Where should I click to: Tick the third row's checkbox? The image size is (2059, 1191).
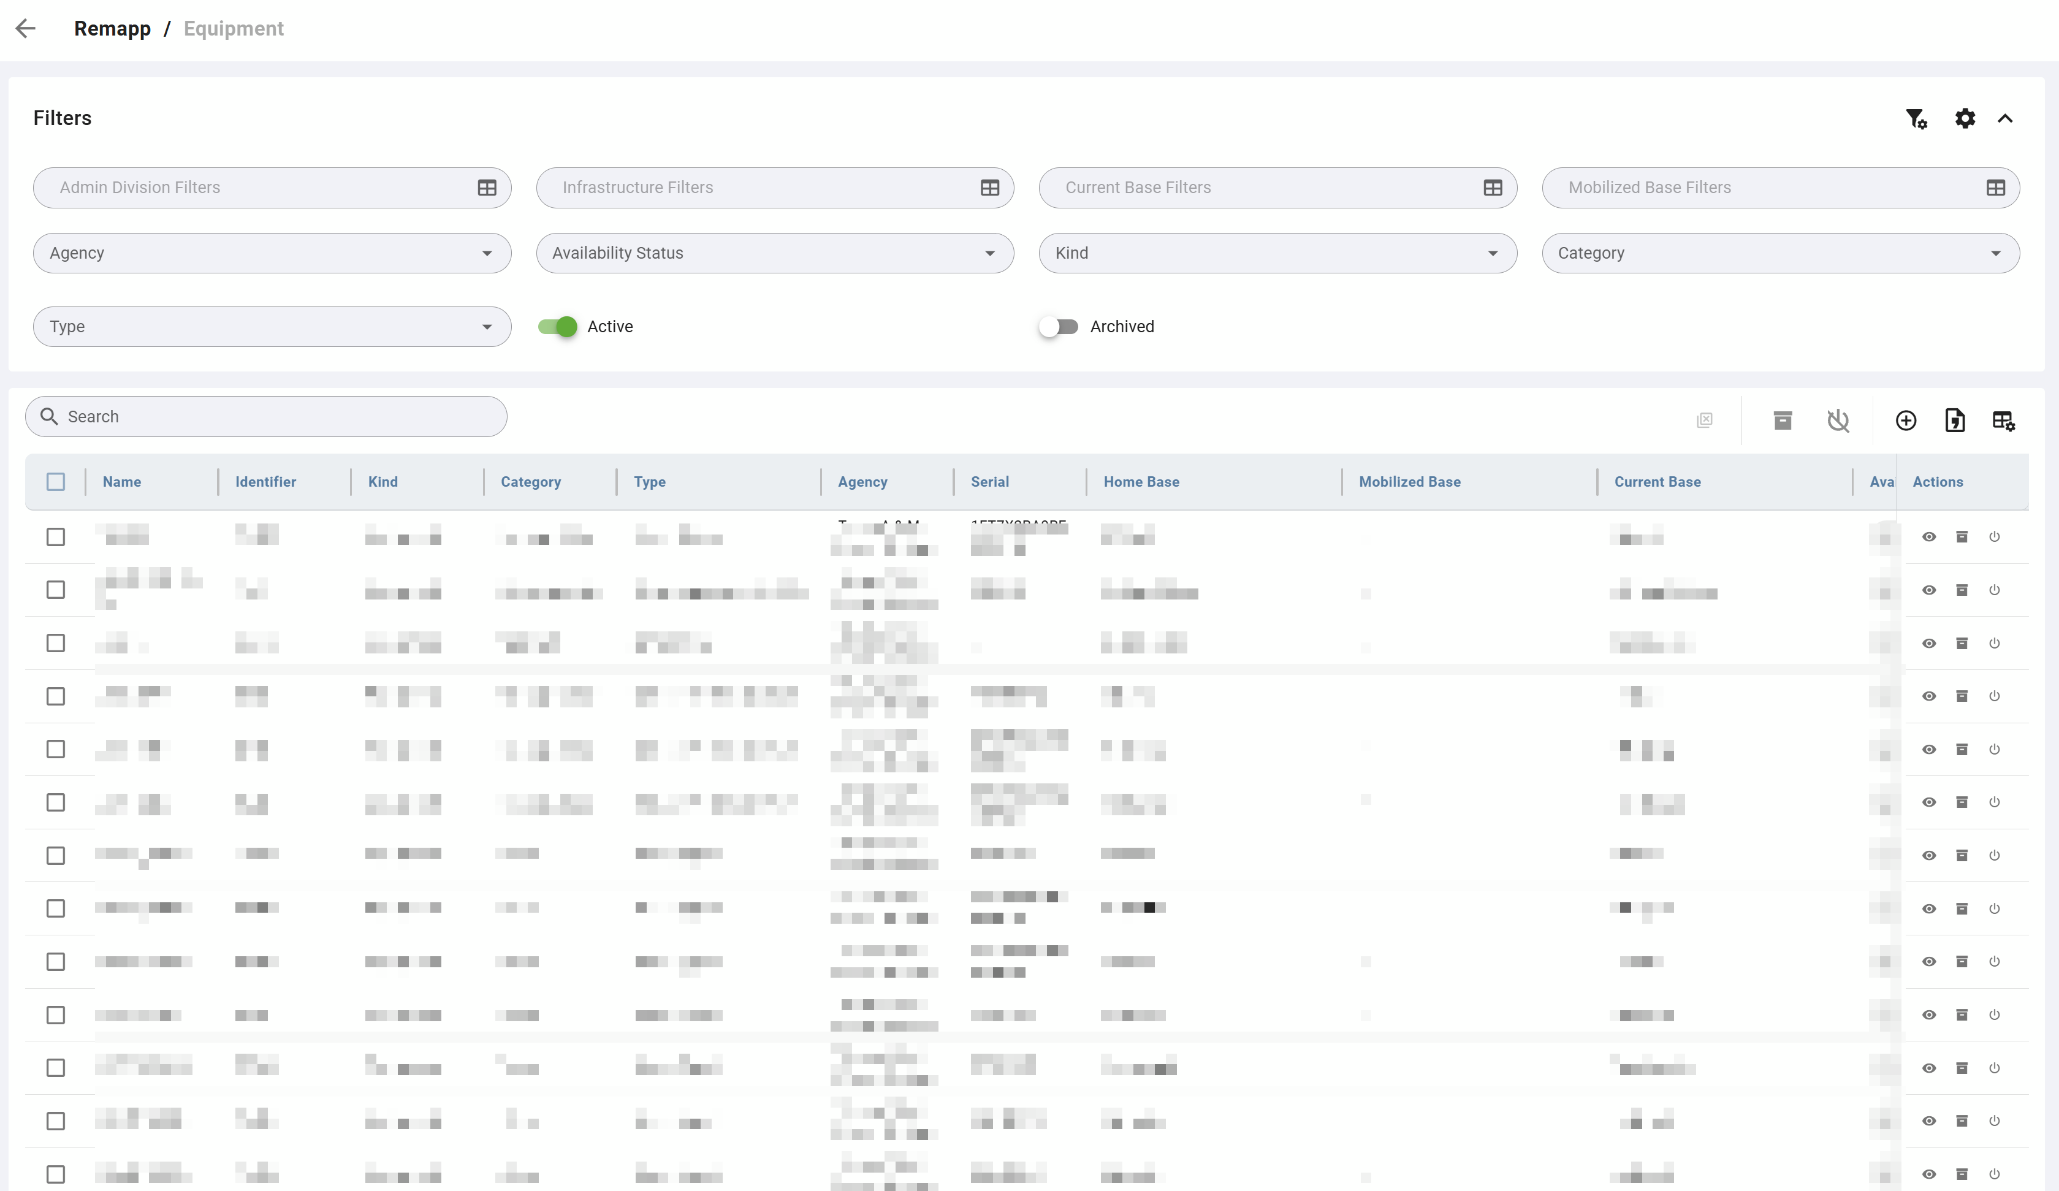56,643
